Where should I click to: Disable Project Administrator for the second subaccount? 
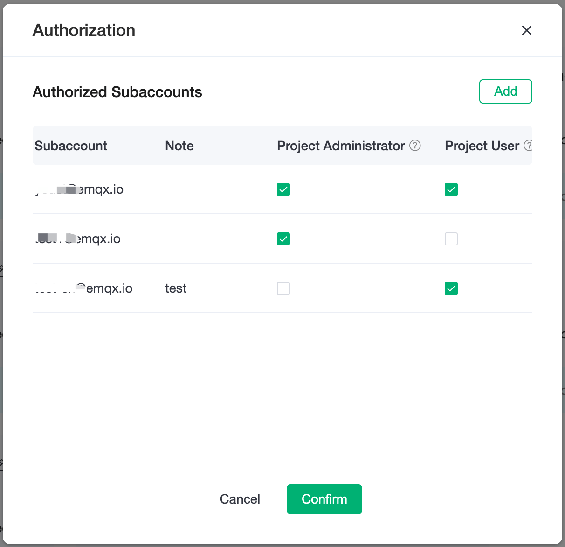pos(283,239)
